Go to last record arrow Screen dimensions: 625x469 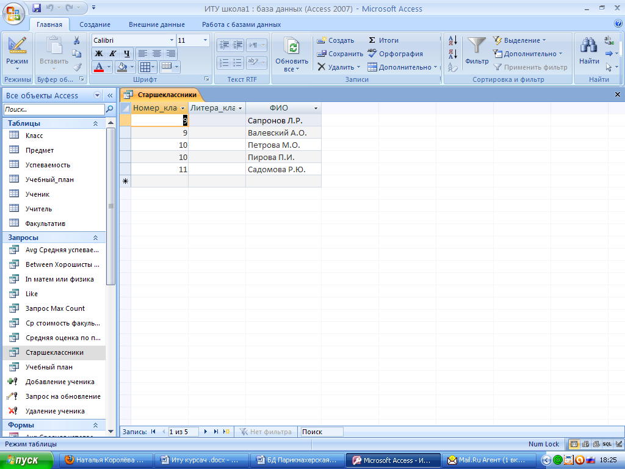215,432
